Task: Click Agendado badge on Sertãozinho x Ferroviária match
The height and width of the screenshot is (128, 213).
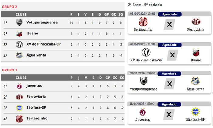Action: point(169,14)
